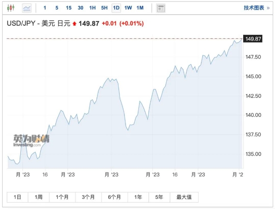This screenshot has width=275, height=209.
Task: Click the (+0.01%) percent change
Action: tap(131, 24)
